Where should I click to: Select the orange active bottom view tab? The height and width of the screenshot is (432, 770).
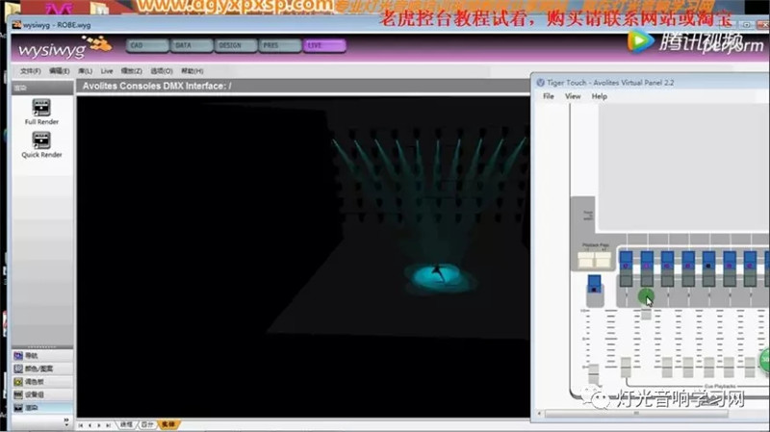(168, 424)
